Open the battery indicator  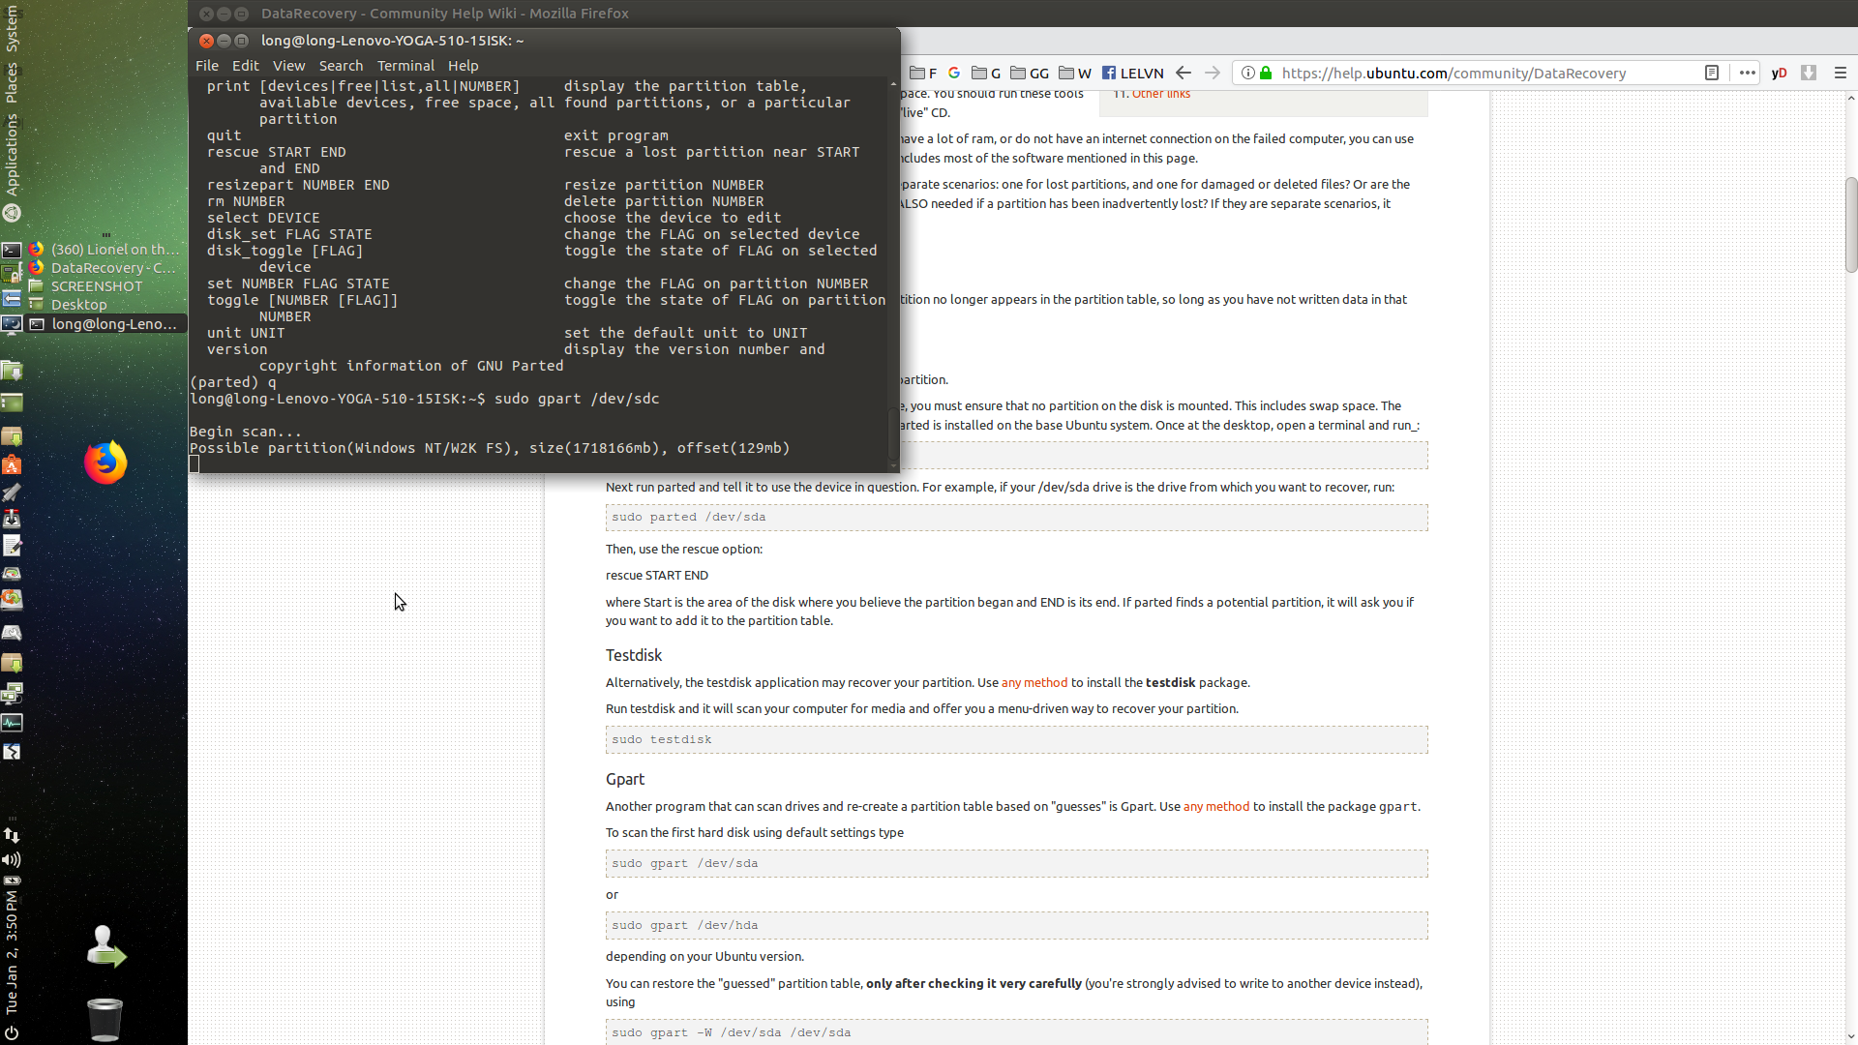coord(12,881)
